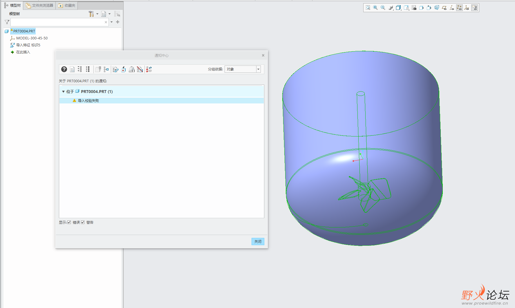This screenshot has width=515, height=308.
Task: Click the help question mark icon
Action: (64, 69)
